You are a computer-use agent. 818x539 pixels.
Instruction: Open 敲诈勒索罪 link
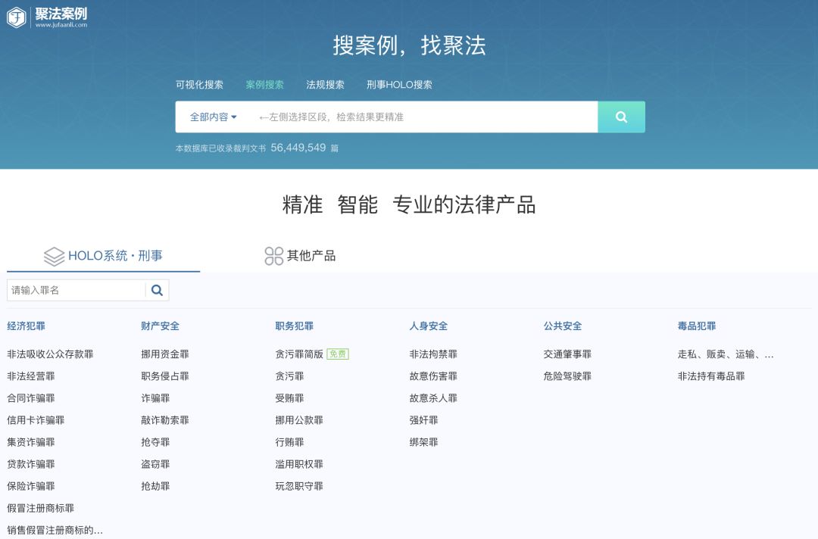pyautogui.click(x=165, y=419)
